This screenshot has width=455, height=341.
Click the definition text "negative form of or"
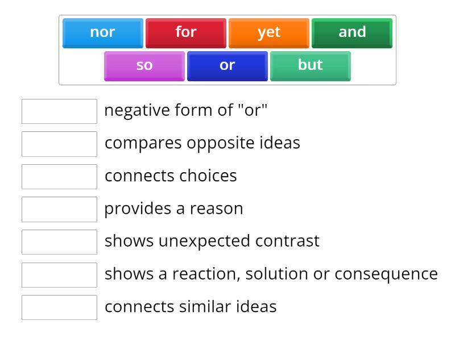click(188, 110)
